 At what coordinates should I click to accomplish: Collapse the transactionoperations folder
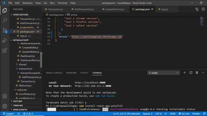[30, 73]
